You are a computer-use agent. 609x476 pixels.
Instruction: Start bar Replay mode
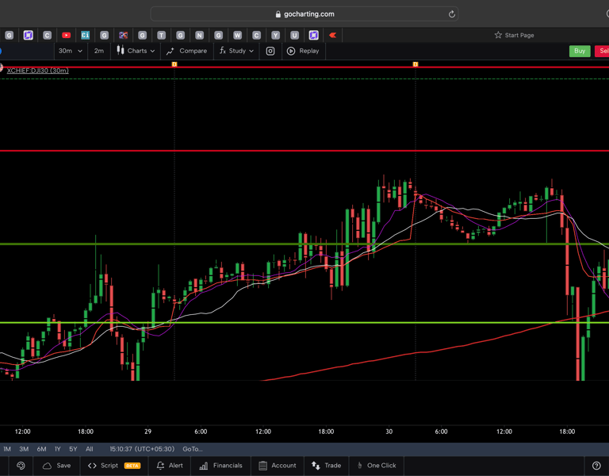point(303,51)
